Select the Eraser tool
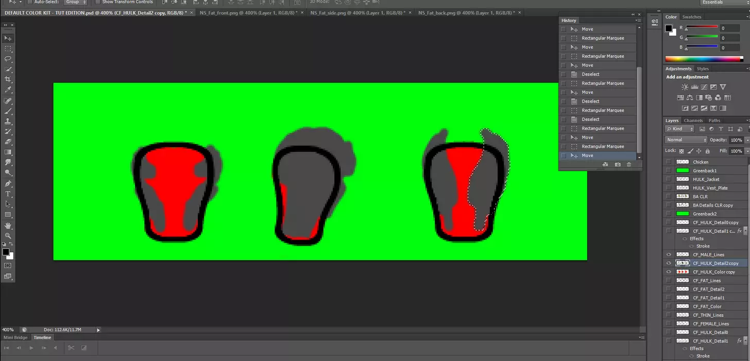750x361 pixels. pyautogui.click(x=8, y=142)
